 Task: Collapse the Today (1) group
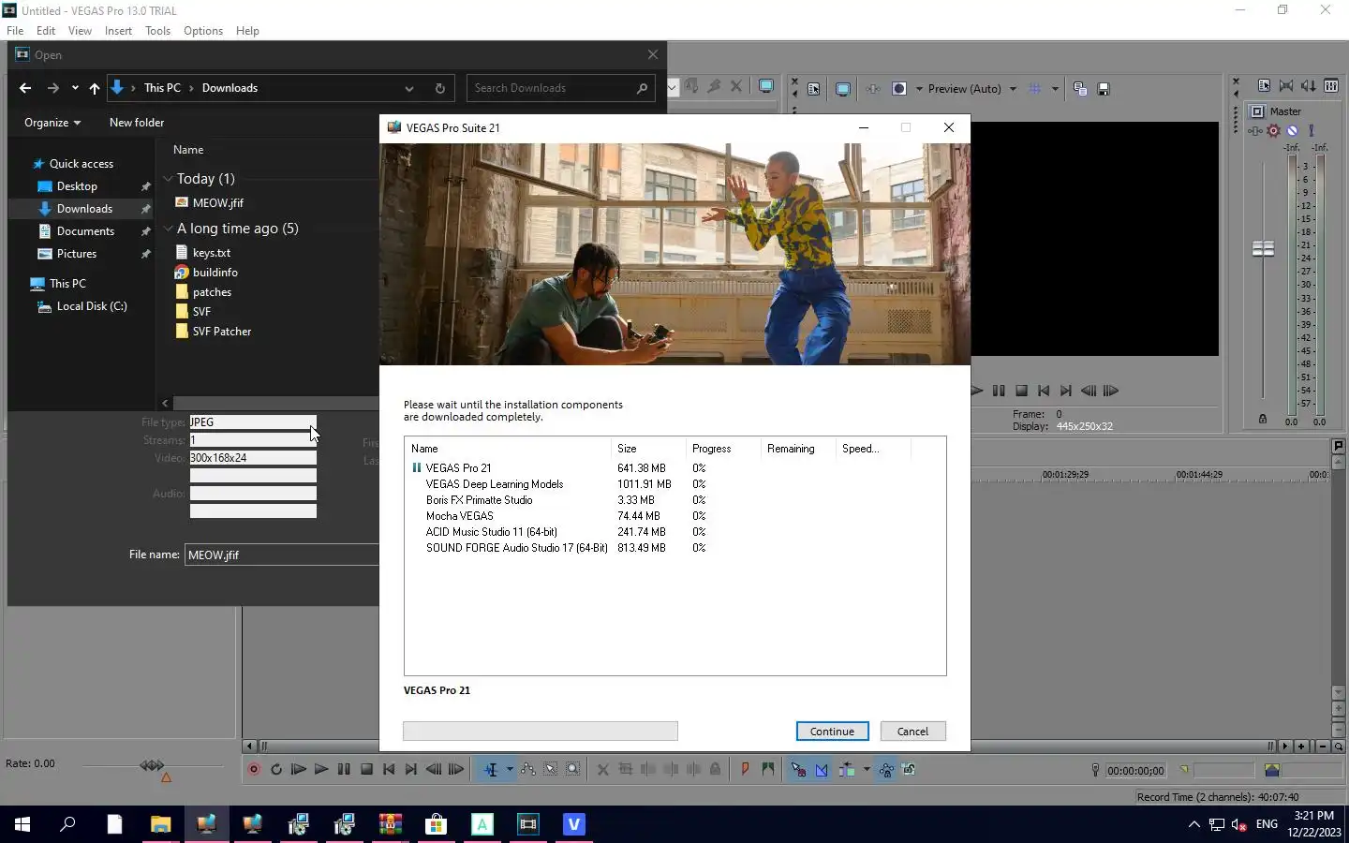click(168, 179)
